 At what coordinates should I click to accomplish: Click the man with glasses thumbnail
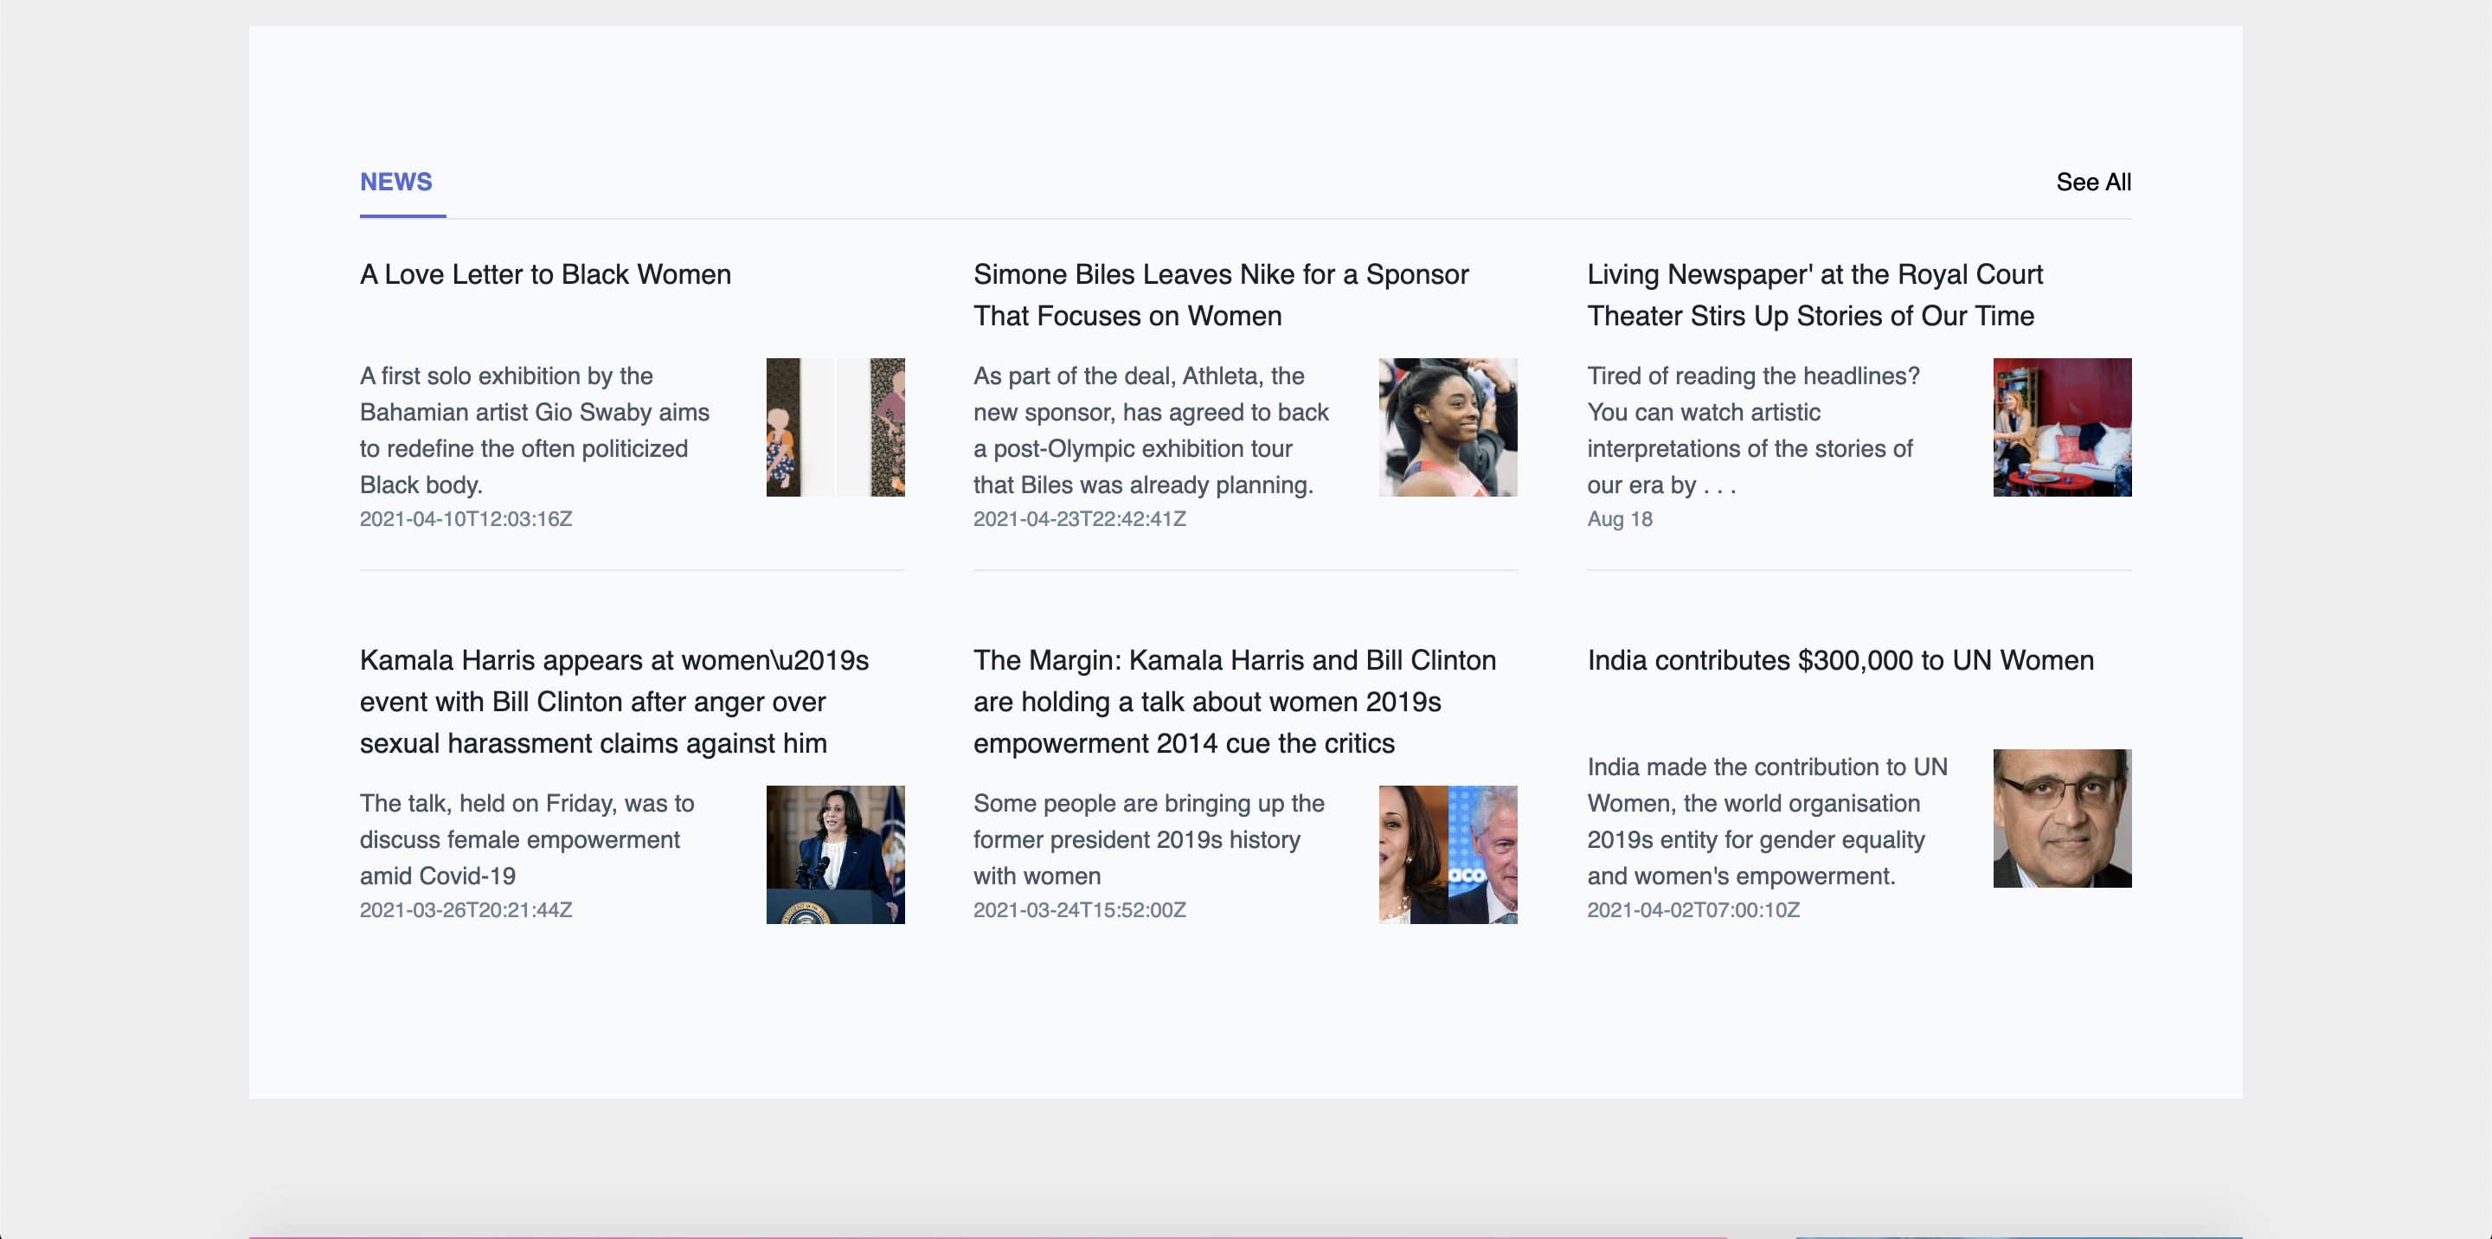(2061, 819)
